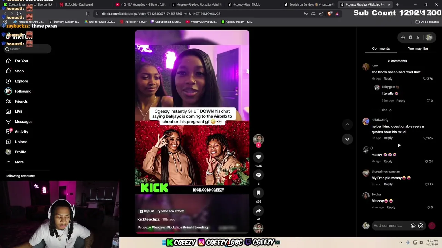442x248 pixels.
Task: Open the creator avatar above the follow badge
Action: 258,139
